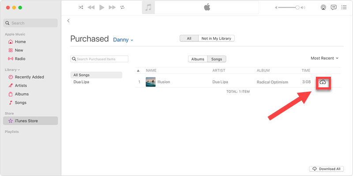Click the Radical Optimism album cell
Image resolution: width=353 pixels, height=176 pixels.
272,82
